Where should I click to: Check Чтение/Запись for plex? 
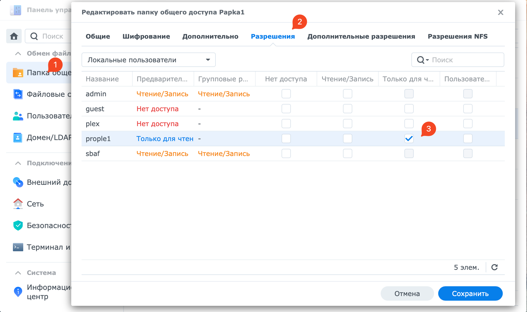[348, 124]
